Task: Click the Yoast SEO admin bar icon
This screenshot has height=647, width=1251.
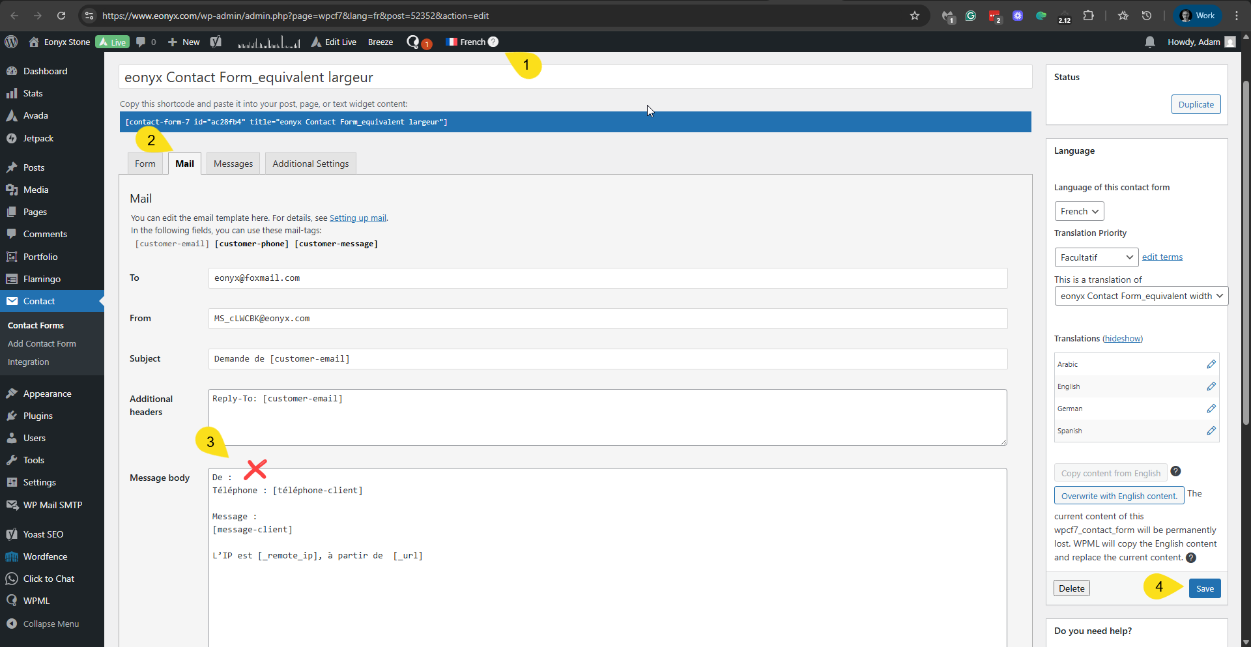Action: coord(216,42)
